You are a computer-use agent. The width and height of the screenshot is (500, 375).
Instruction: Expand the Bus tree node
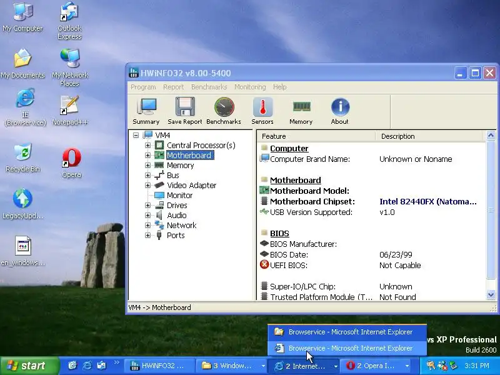(147, 176)
